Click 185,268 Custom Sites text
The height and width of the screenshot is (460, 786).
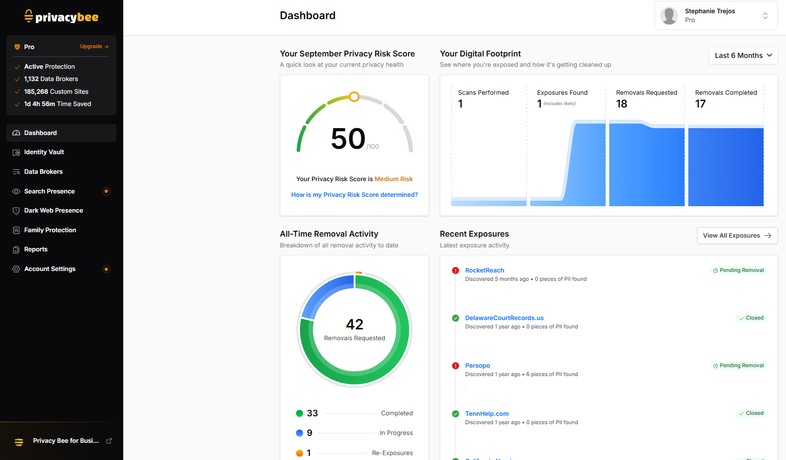(56, 92)
